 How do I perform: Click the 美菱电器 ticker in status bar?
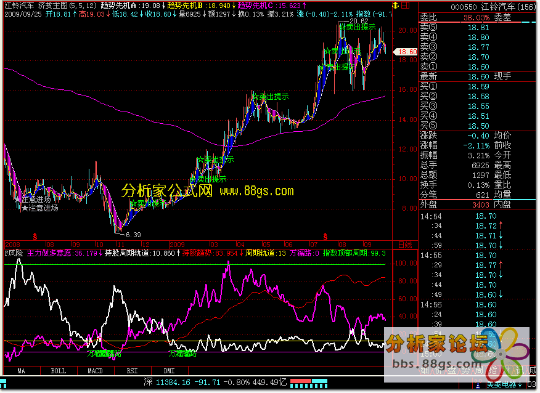tap(504, 384)
